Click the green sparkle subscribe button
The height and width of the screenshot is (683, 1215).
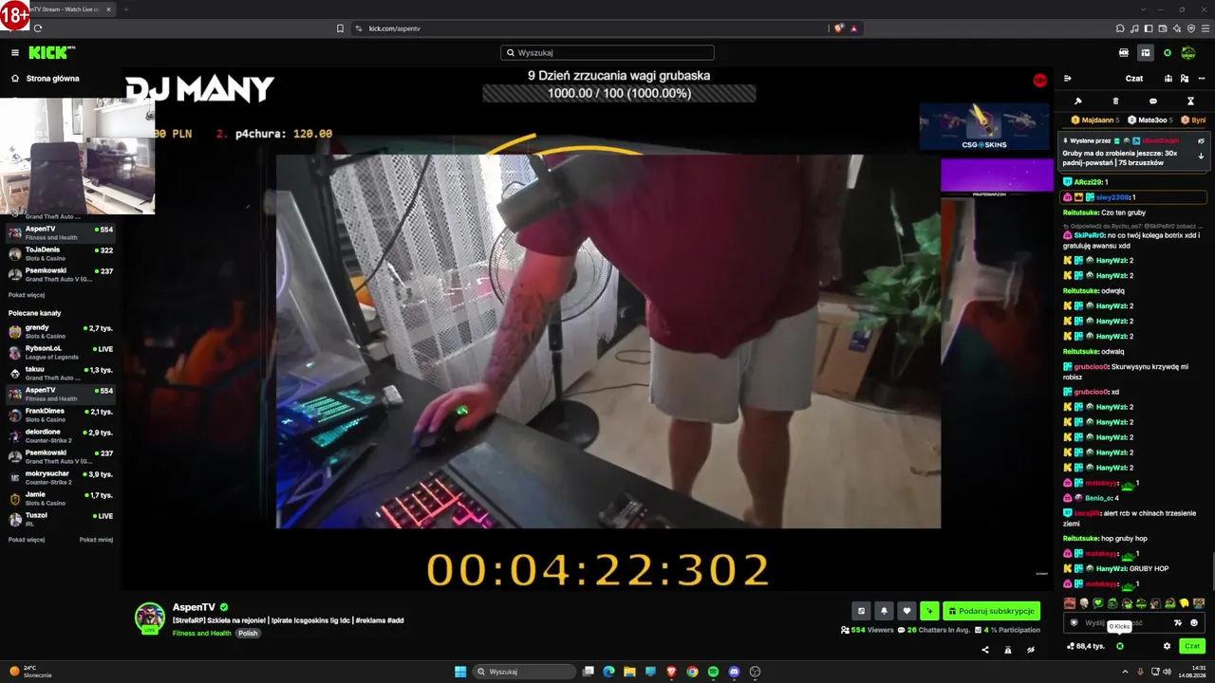point(929,611)
